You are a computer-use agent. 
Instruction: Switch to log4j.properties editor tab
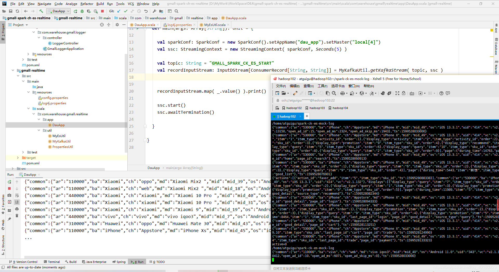[x=179, y=25]
